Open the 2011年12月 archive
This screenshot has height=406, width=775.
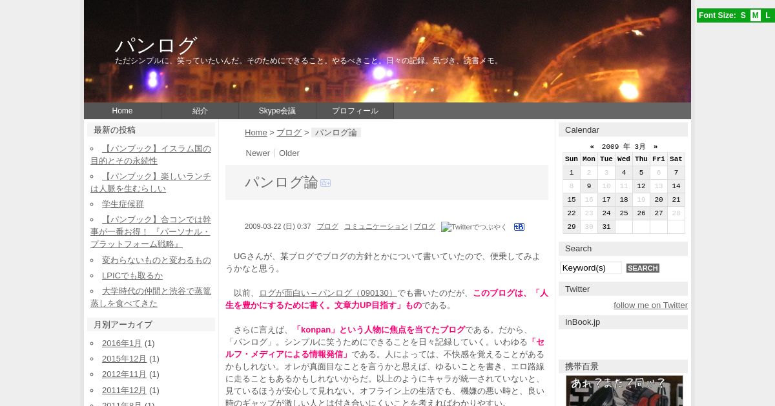click(x=125, y=391)
